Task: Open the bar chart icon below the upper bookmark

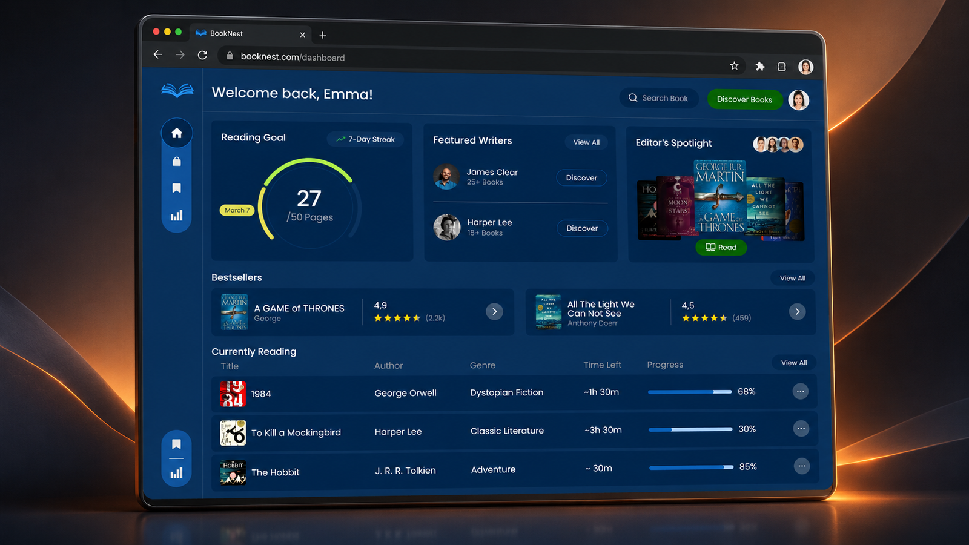Action: click(x=177, y=216)
